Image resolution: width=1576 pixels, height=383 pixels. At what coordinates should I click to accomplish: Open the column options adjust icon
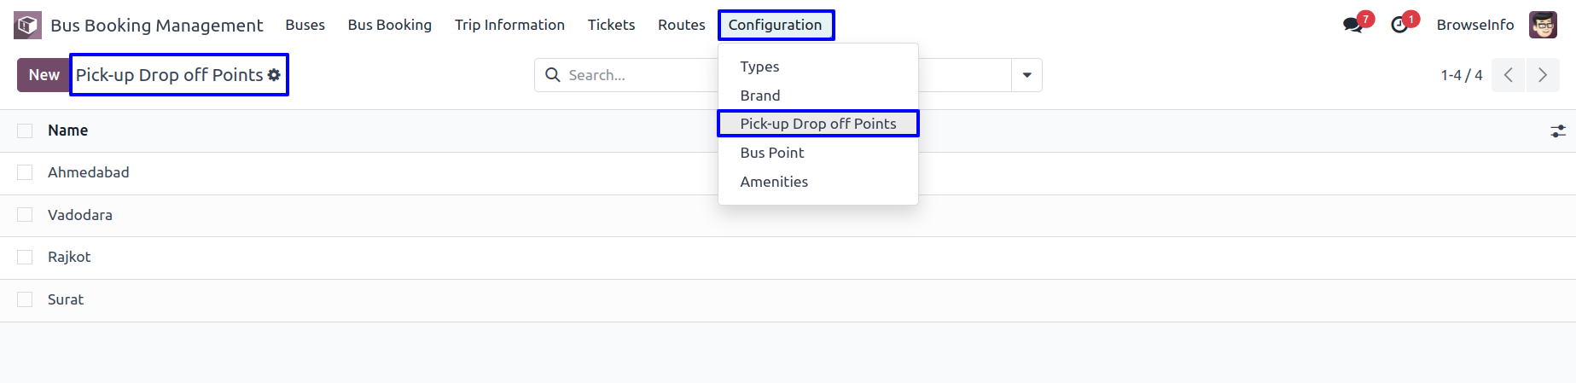(1558, 131)
